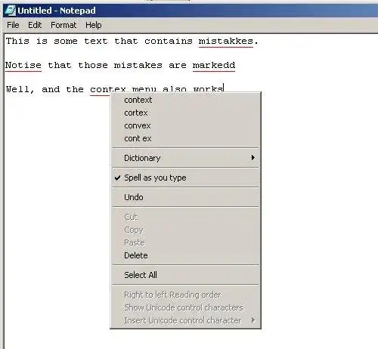The height and width of the screenshot is (349, 378).
Task: Expand 'Insert Unicode control character' submenu
Action: [x=185, y=320]
